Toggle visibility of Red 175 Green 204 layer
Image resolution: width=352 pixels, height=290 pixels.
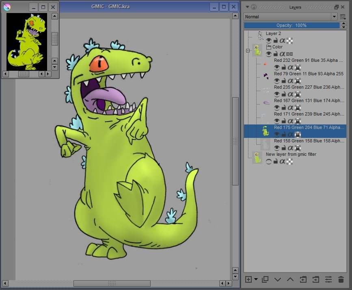277,135
